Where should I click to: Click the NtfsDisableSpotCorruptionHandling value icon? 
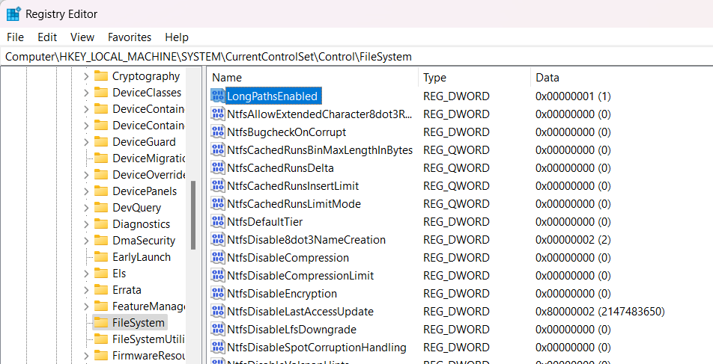[218, 348]
